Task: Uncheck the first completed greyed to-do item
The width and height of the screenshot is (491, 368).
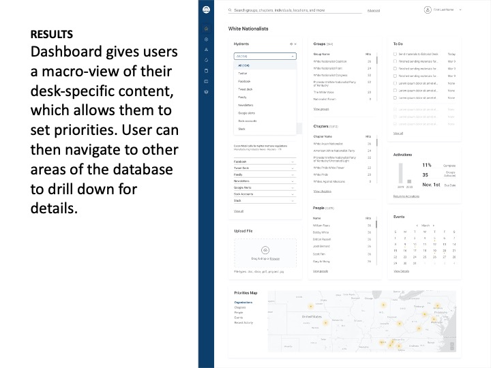Action: coord(395,110)
